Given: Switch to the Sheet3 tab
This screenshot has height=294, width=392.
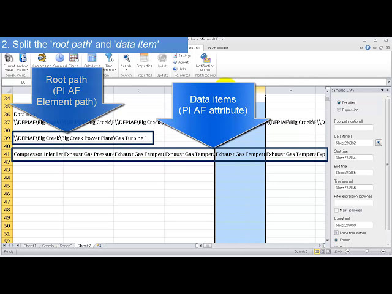Looking at the screenshot, I should pyautogui.click(x=66, y=246).
